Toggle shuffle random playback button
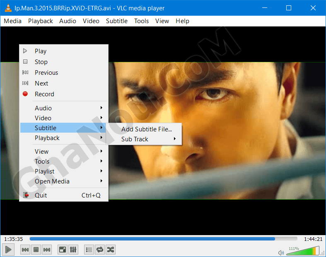Screen dimensions: 326x257 [111, 250]
